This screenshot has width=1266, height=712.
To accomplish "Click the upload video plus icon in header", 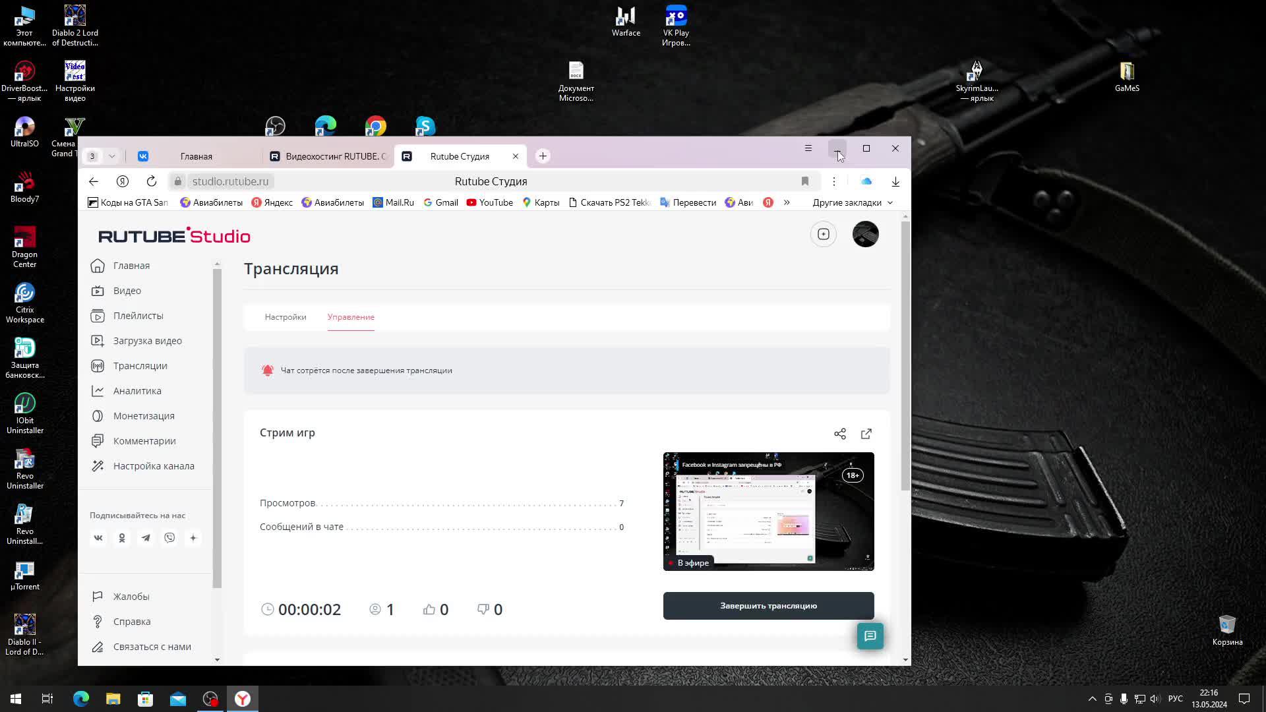I will click(x=824, y=234).
